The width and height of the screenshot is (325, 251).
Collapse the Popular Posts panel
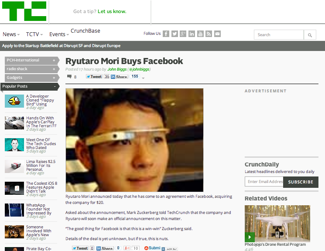coord(55,86)
